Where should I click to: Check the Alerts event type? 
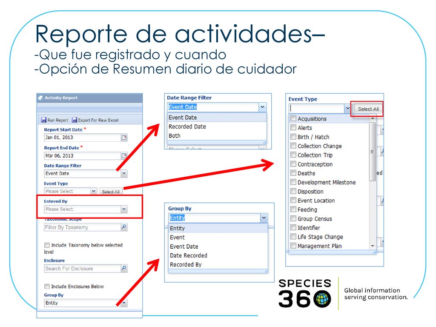coord(293,128)
